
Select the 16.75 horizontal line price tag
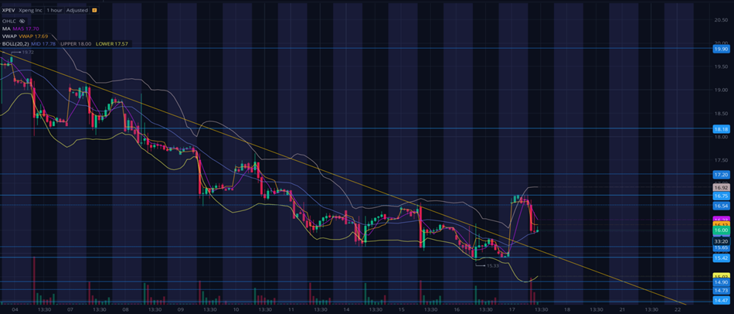720,196
